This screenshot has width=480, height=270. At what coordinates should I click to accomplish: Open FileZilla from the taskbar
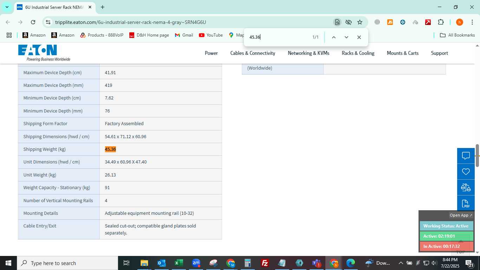(265, 263)
